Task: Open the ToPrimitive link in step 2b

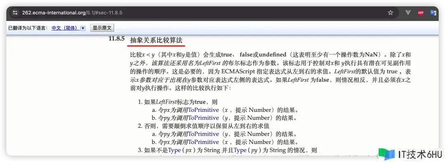Action: click(204, 142)
